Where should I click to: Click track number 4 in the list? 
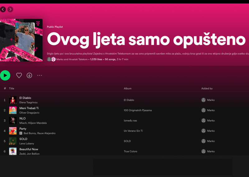pos(5,131)
